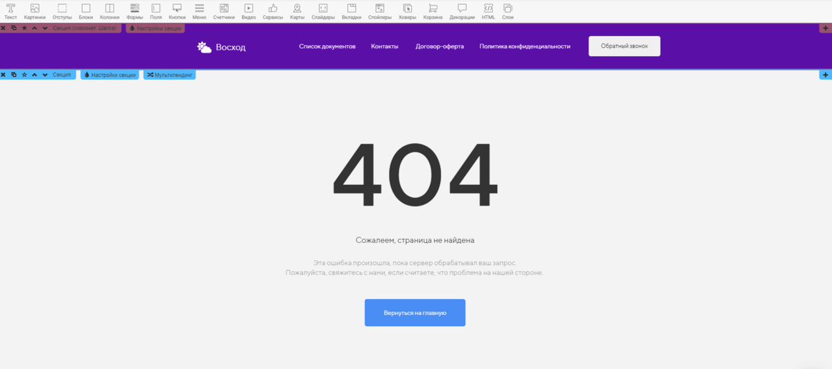Pick the Кнопки buttons tool
Viewport: 832px width, 369px height.
(x=177, y=11)
